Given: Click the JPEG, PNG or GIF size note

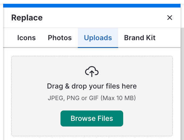Looking at the screenshot, I should [92, 98].
